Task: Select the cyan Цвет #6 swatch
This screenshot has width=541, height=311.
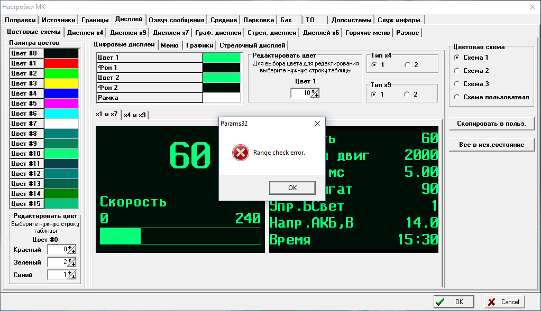Action: click(x=61, y=114)
